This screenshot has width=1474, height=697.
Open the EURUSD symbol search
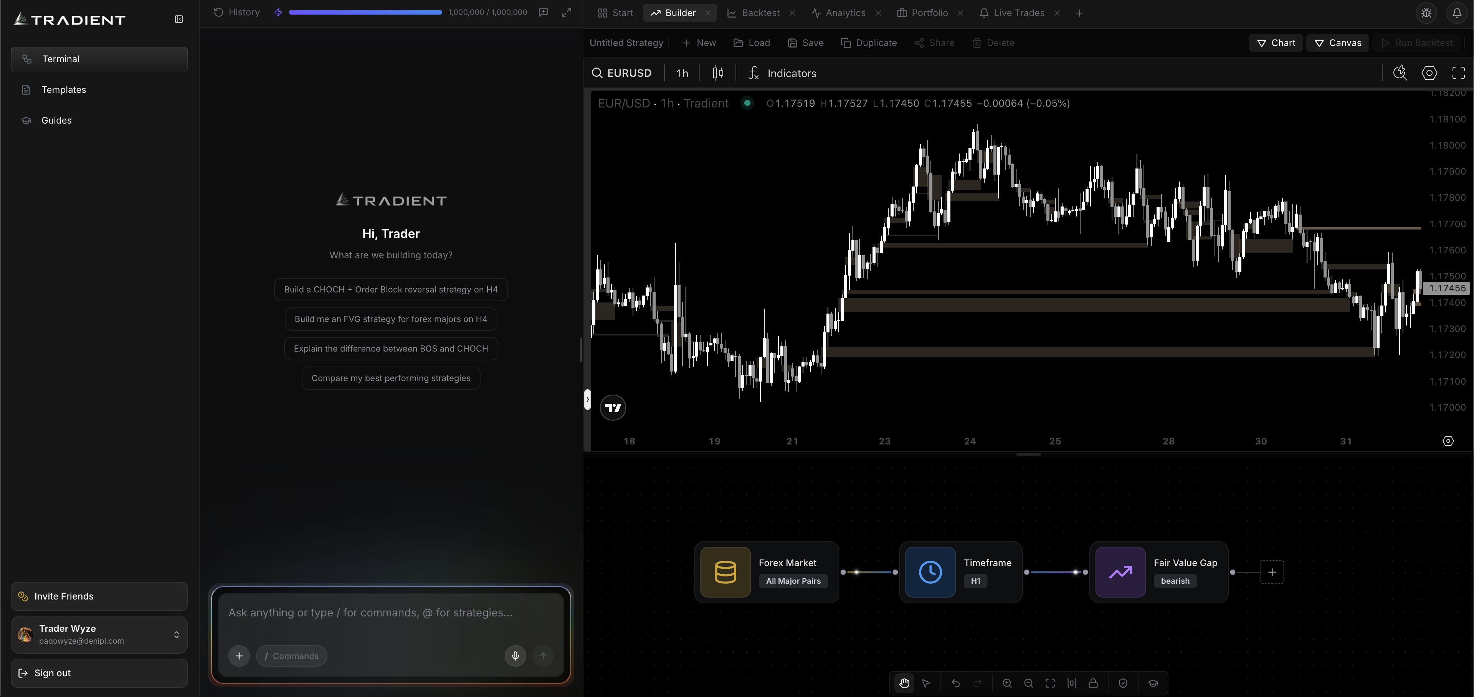pos(621,73)
